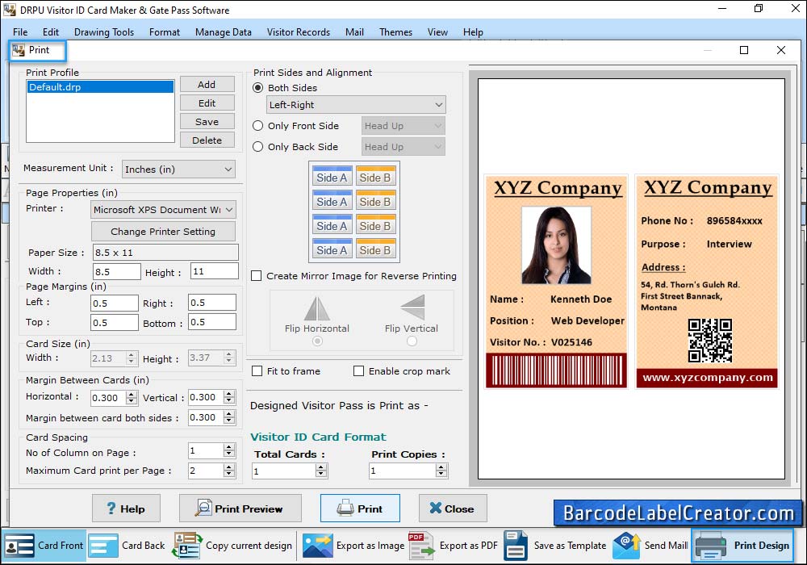
Task: Click the Paper Size field showing 8.5 x 11
Action: point(165,253)
